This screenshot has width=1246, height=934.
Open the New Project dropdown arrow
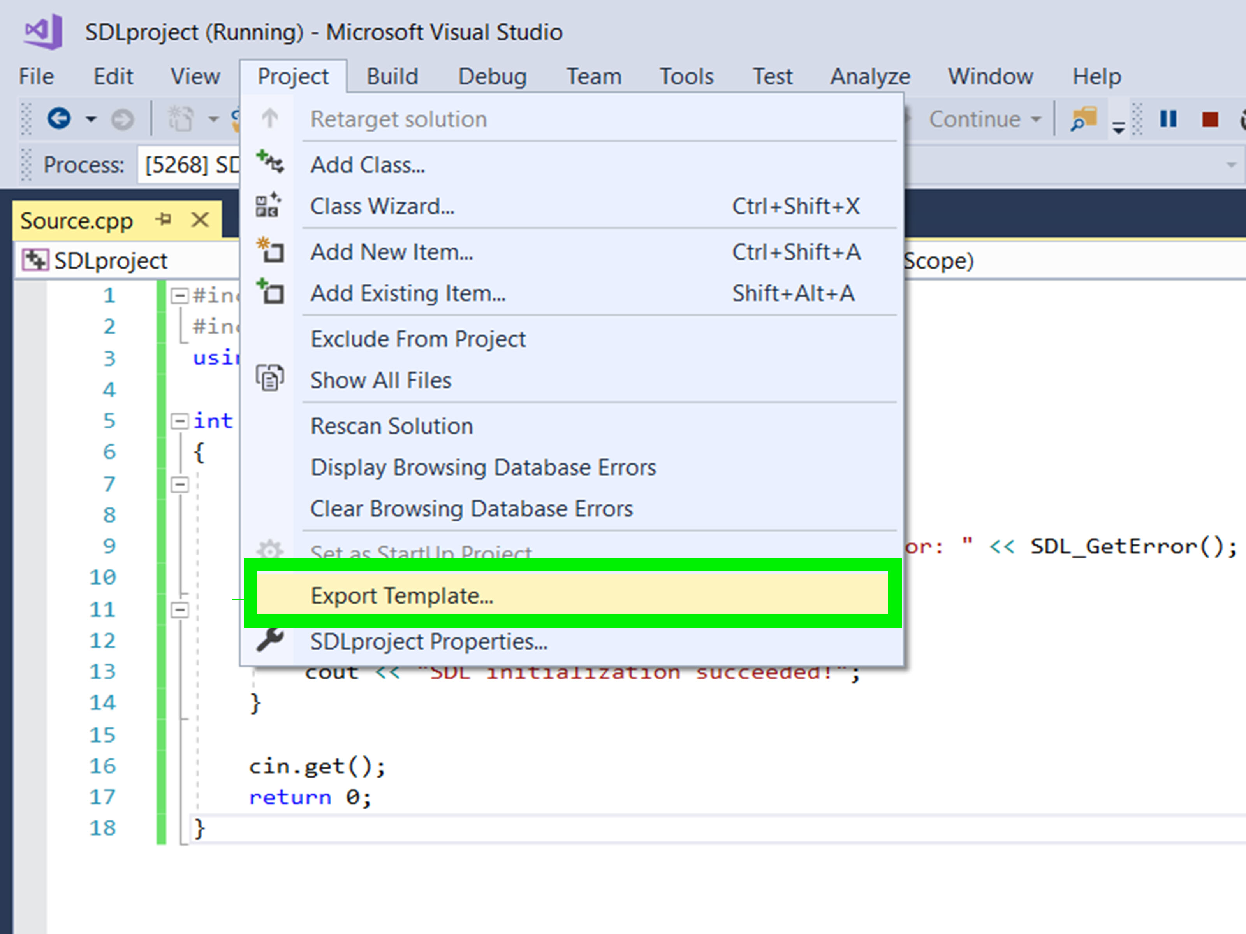[x=213, y=119]
